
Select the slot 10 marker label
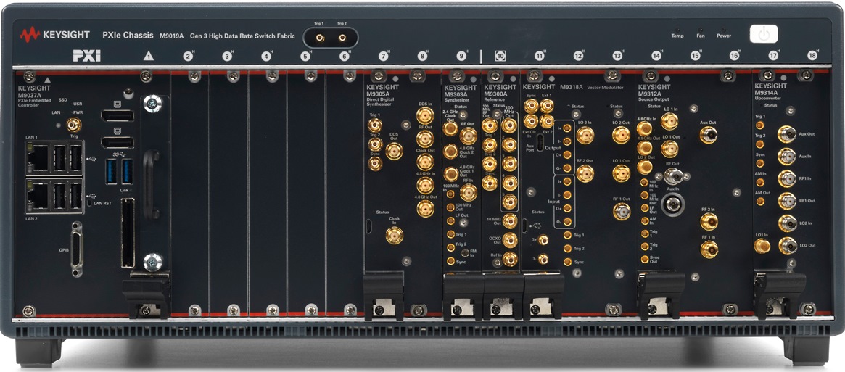[x=500, y=56]
